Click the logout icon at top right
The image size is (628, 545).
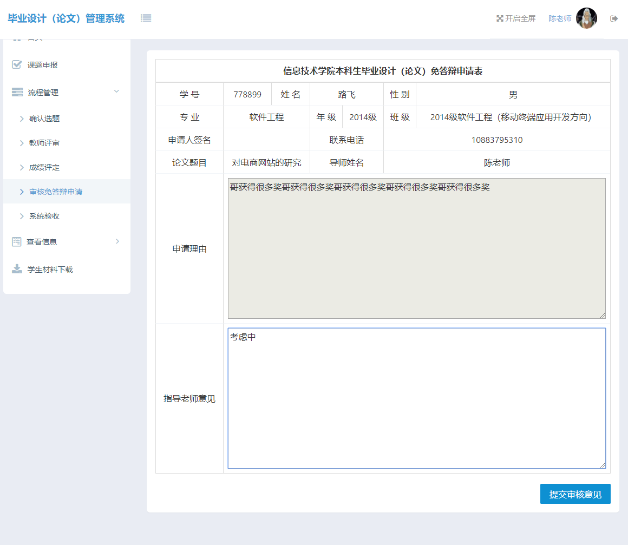[614, 18]
